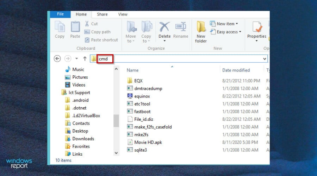Screen dimensions: 317x176
Task: Open the Copy to command
Action: 146,32
